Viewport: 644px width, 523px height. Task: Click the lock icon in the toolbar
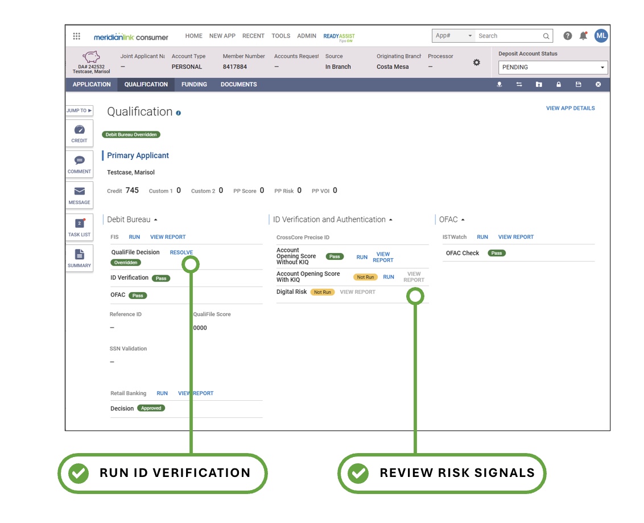pos(559,84)
